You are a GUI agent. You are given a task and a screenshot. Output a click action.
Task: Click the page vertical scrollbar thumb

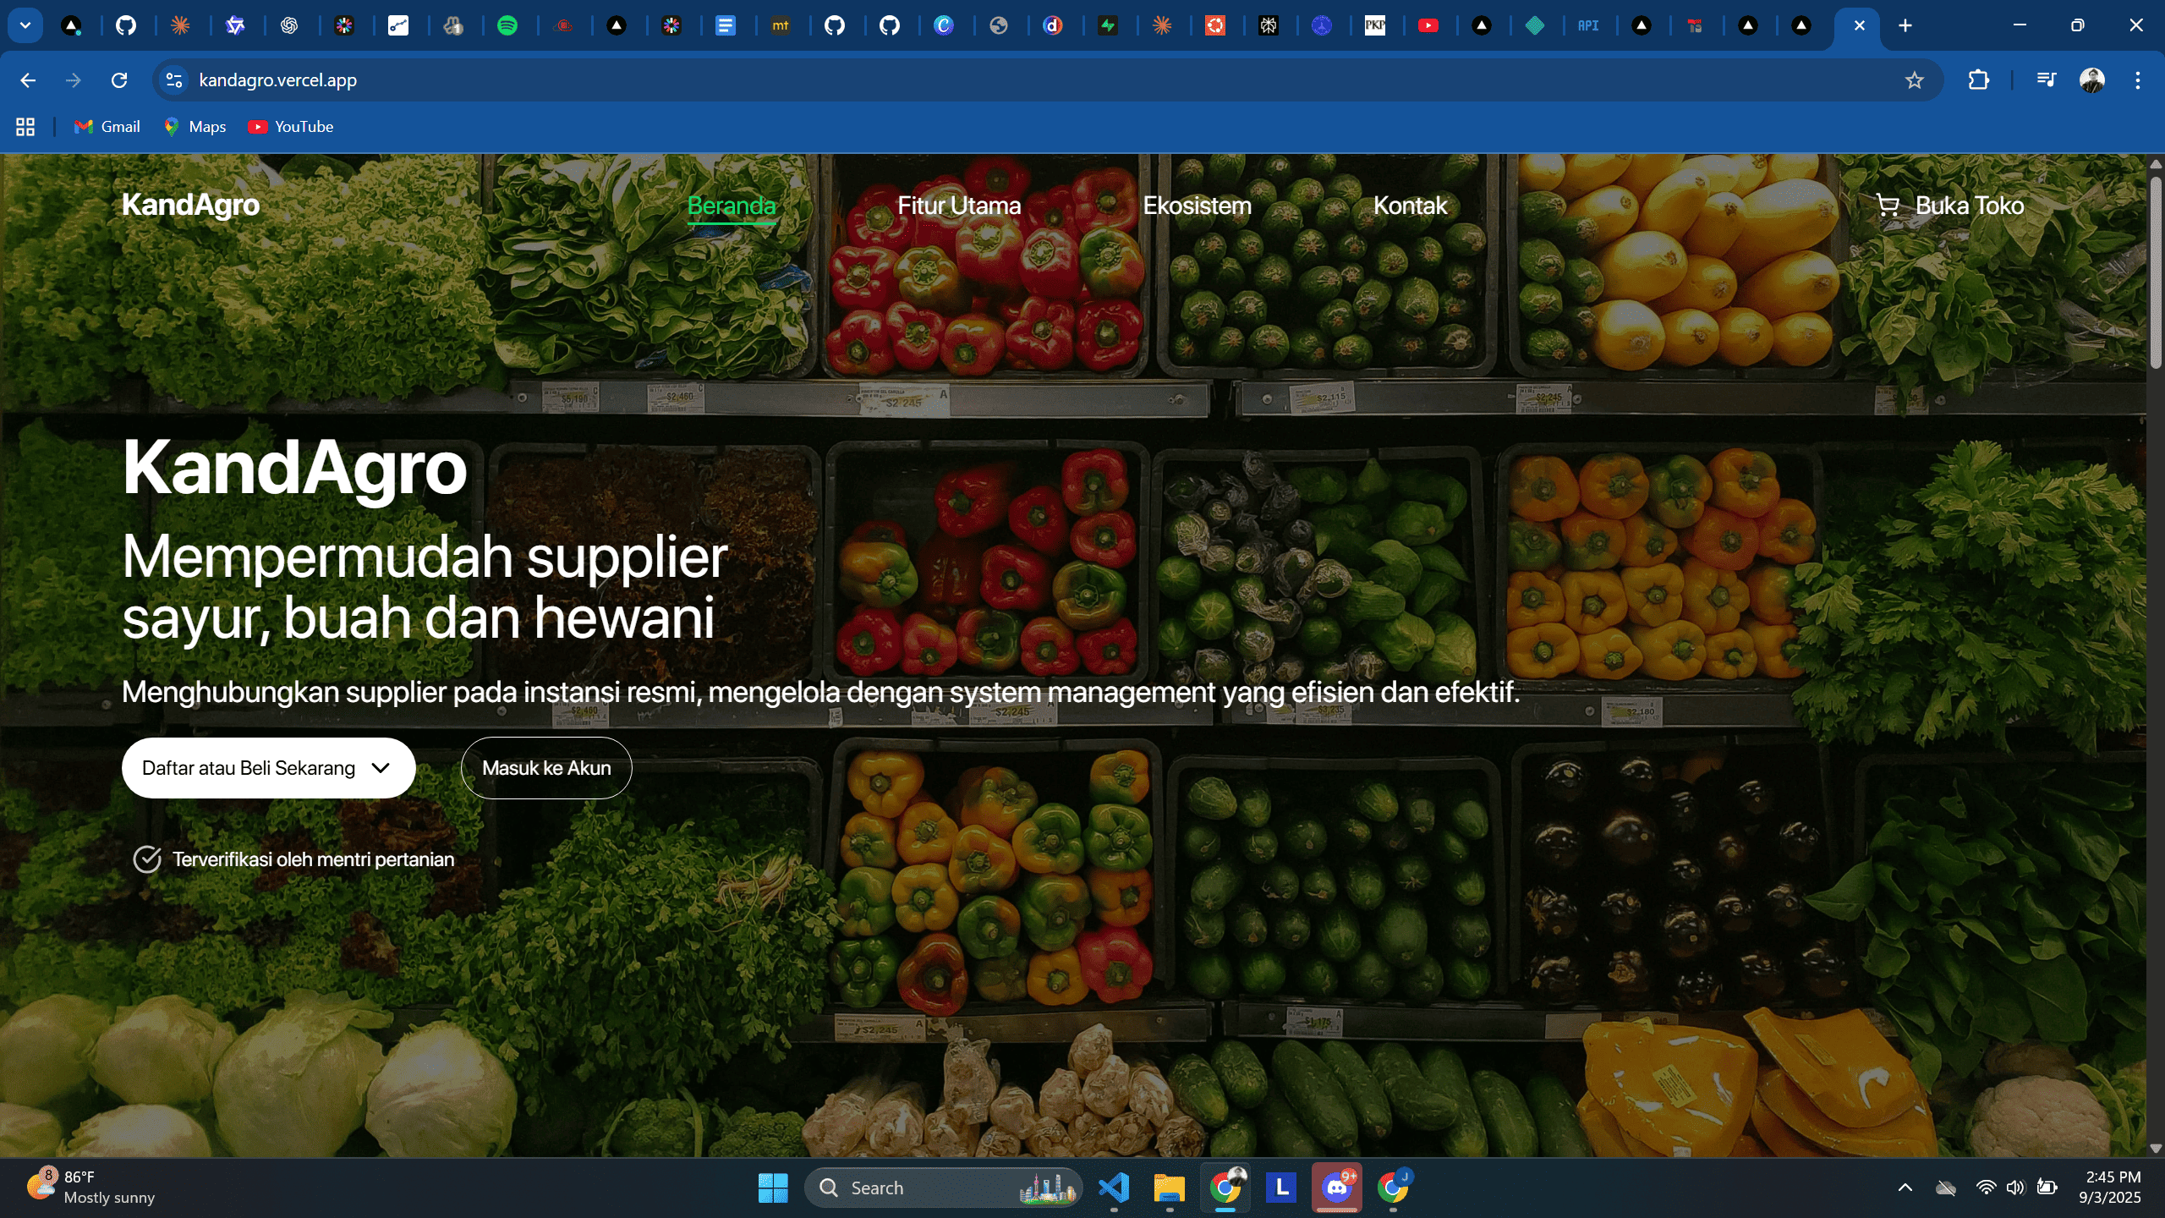click(2156, 271)
